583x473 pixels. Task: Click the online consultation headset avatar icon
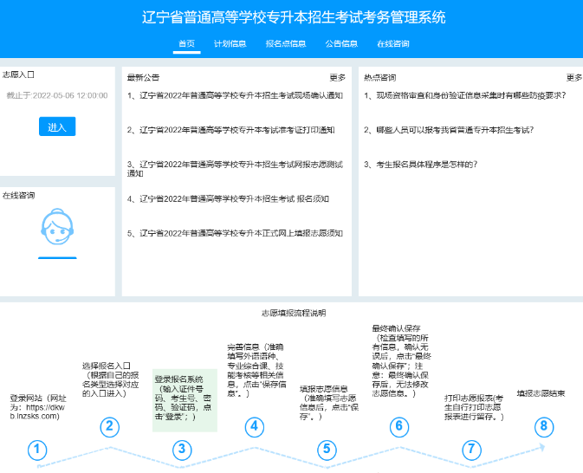pyautogui.click(x=57, y=227)
